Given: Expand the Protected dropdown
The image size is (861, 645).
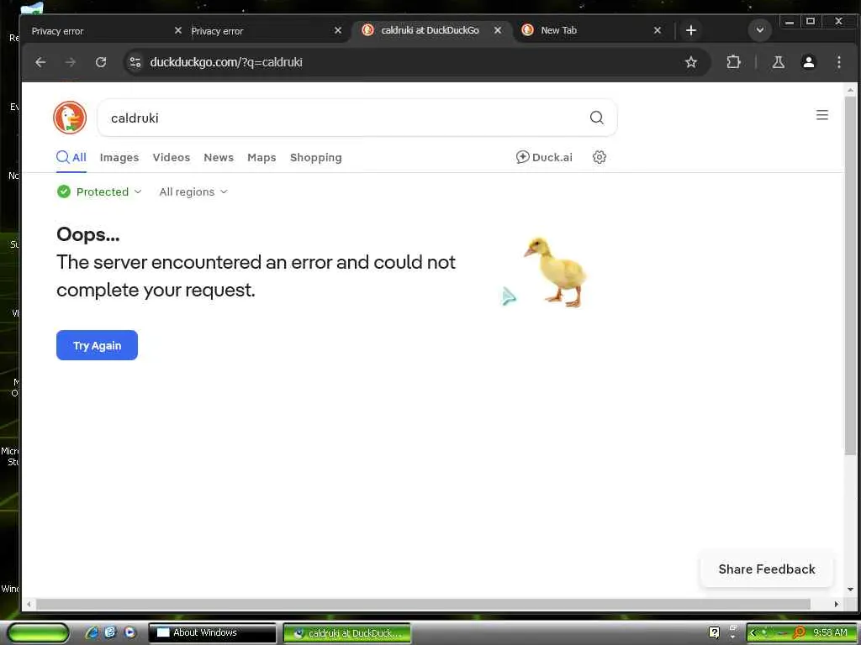Looking at the screenshot, I should pyautogui.click(x=99, y=192).
